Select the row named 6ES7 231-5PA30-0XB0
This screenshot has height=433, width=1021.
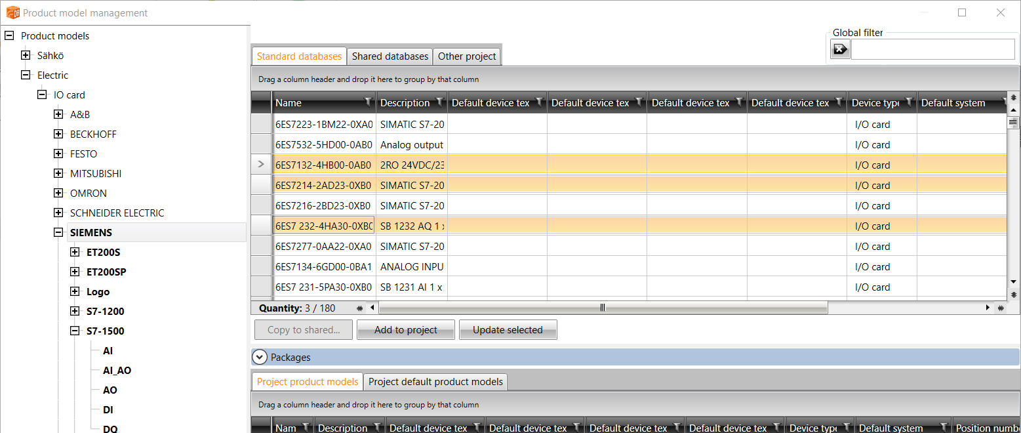click(x=630, y=287)
